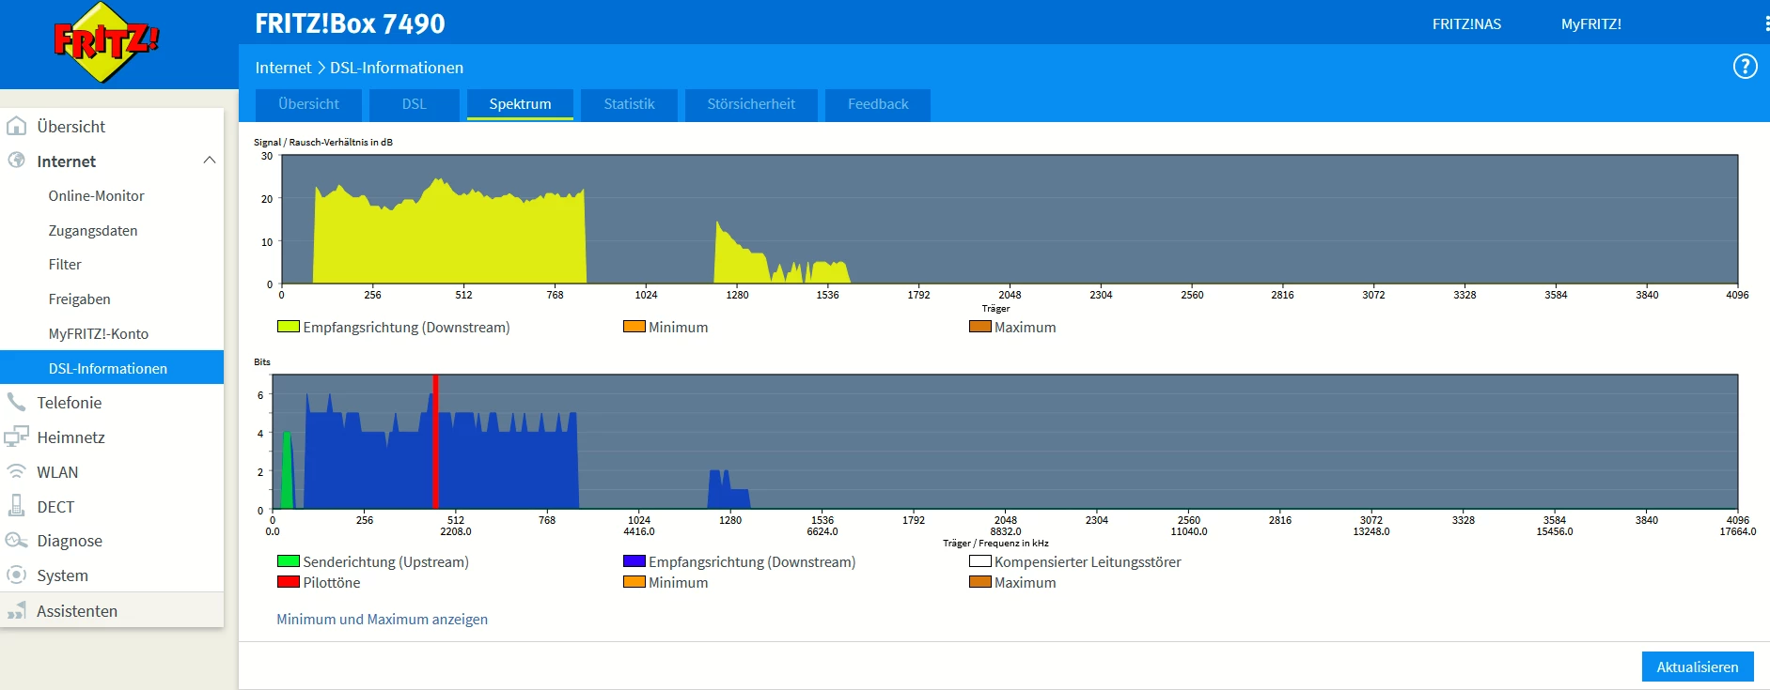The height and width of the screenshot is (690, 1770).
Task: Click the WLAN wifi icon
Action: click(x=16, y=471)
